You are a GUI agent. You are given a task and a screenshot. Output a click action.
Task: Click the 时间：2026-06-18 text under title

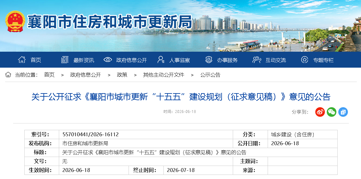180,112
